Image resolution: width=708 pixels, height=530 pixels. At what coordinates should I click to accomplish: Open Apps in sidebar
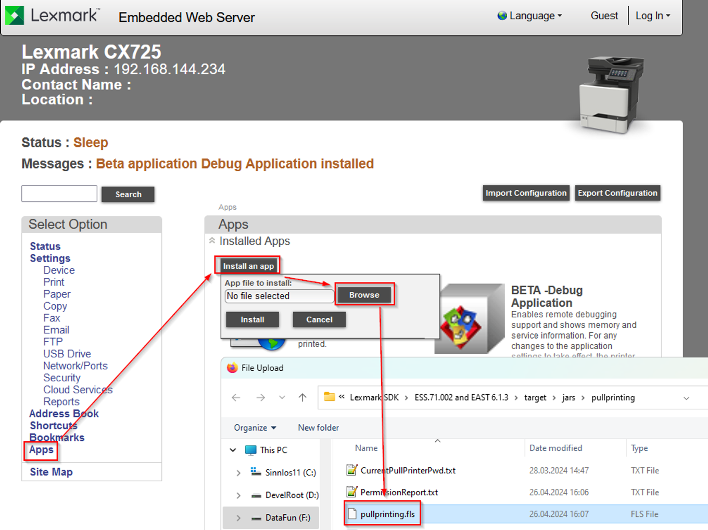41,450
